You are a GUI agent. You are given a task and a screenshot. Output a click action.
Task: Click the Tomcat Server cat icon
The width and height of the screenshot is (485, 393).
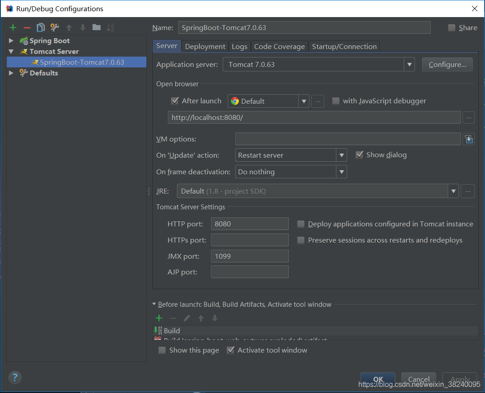point(24,51)
